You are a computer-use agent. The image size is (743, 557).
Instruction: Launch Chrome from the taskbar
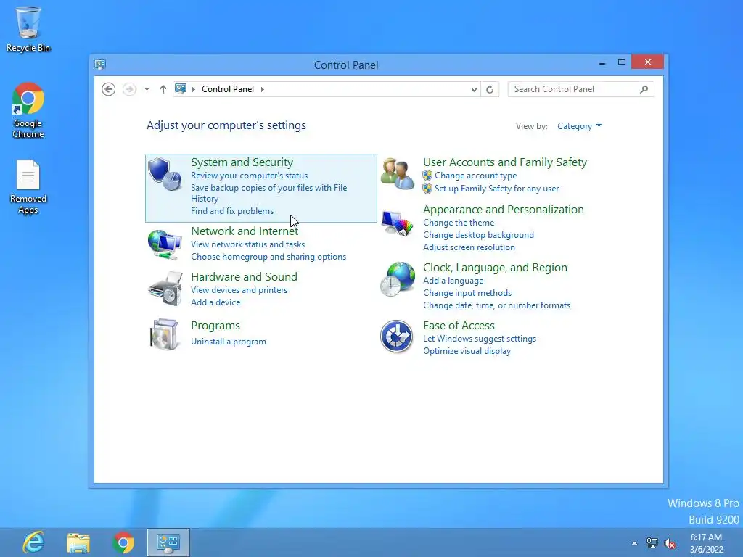pyautogui.click(x=123, y=542)
